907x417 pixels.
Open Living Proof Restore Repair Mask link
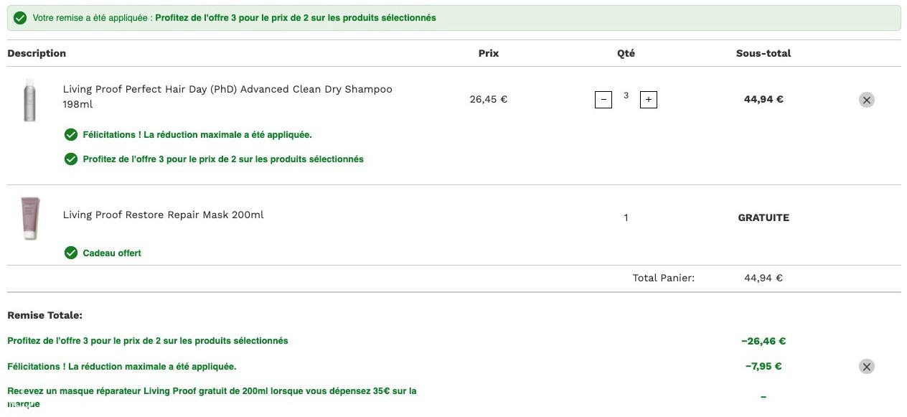[x=163, y=215]
